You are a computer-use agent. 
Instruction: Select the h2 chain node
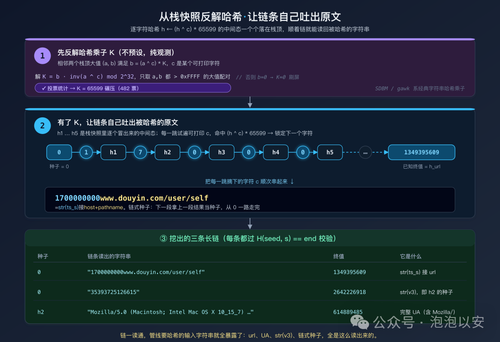168,152
